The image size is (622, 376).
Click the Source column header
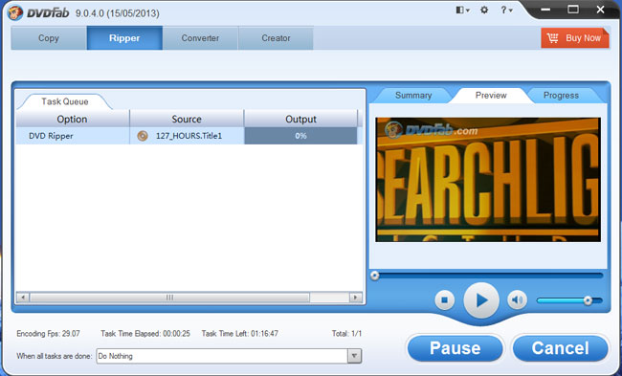(187, 119)
